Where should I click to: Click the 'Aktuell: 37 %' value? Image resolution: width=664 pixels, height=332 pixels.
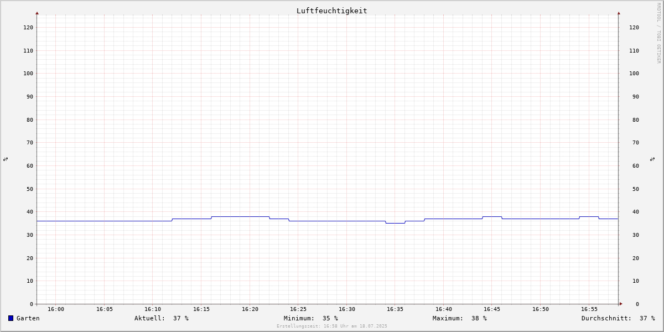click(x=162, y=318)
